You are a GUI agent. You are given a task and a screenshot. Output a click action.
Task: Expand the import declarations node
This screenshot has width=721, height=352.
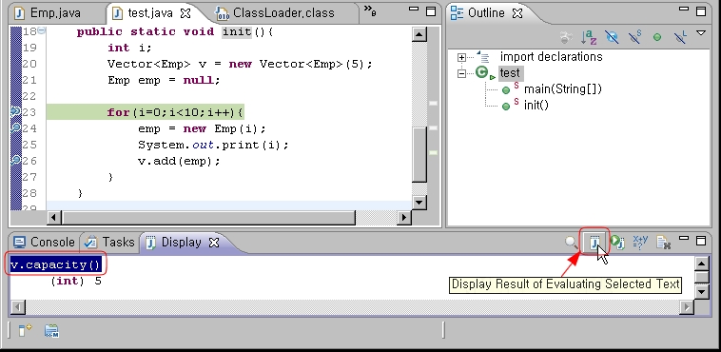click(x=461, y=57)
